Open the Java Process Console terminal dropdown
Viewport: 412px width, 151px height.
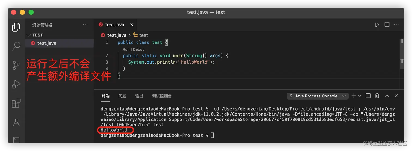317,96
